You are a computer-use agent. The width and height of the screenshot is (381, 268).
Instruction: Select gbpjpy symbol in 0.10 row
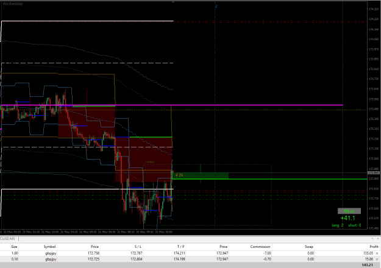click(51, 259)
